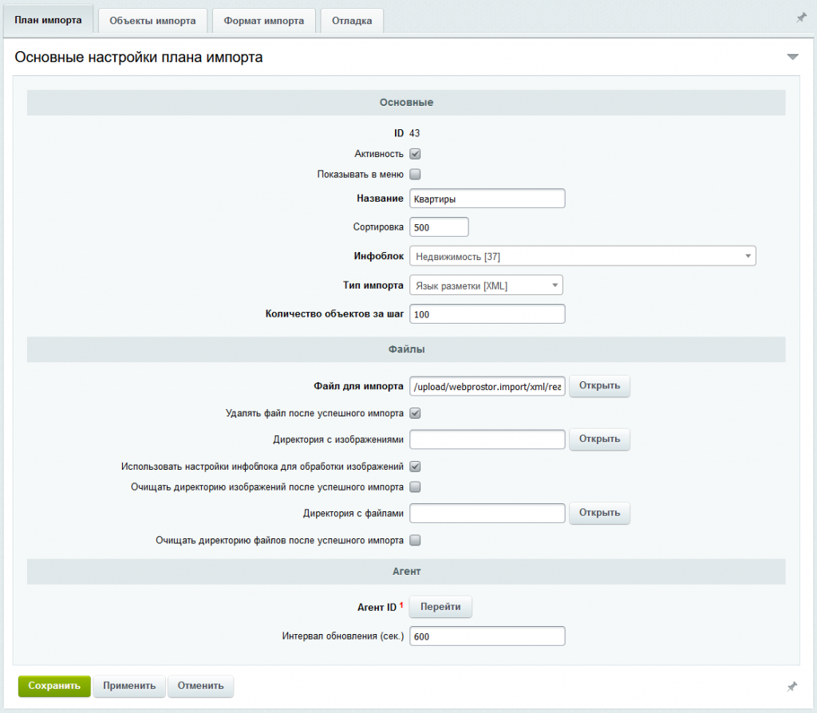Open the Объекты импорта tab
817x713 pixels.
click(x=152, y=21)
